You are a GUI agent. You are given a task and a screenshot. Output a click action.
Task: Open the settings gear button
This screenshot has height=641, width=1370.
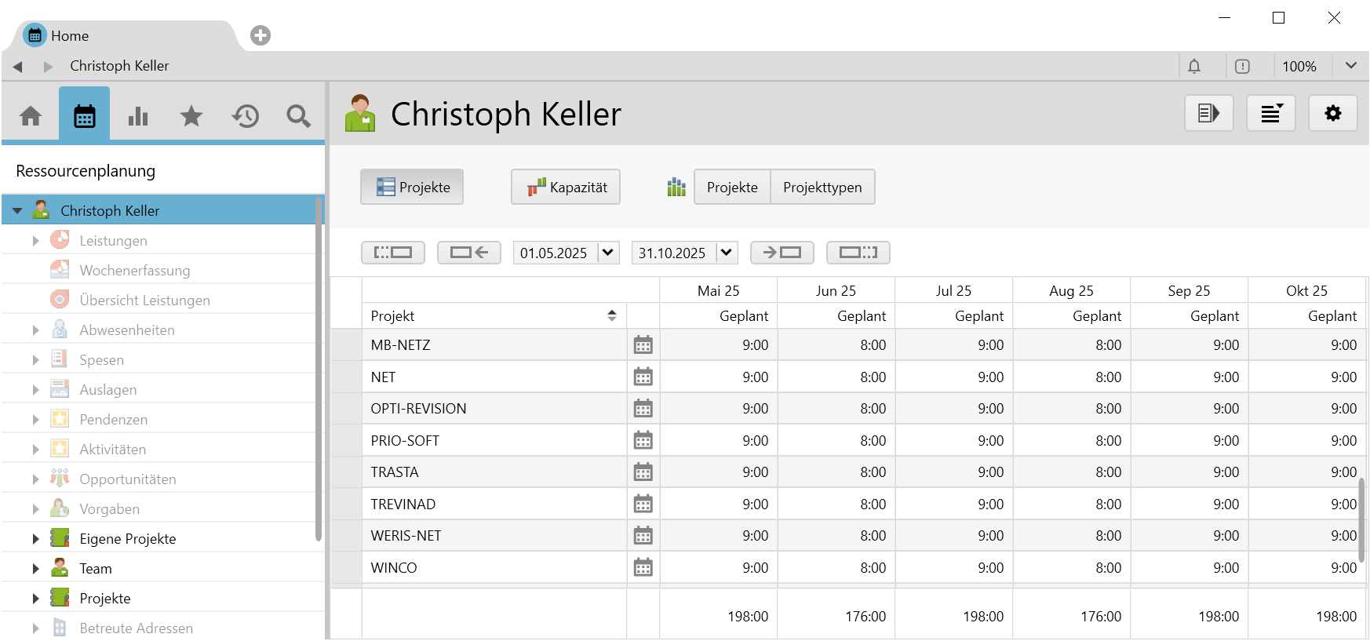pos(1332,114)
